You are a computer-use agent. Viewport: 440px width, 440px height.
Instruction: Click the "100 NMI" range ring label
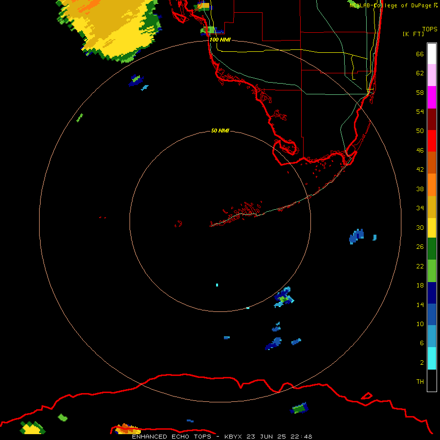pyautogui.click(x=220, y=40)
